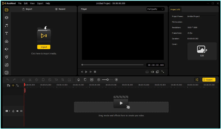Open the View menu

32,3
